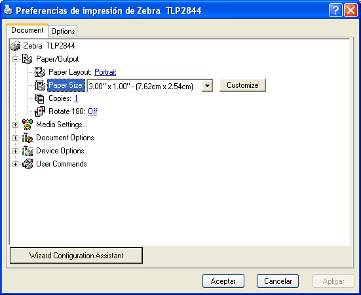Click the Media Settings icon
Screen dimensions: 361x295
[x=28, y=125]
